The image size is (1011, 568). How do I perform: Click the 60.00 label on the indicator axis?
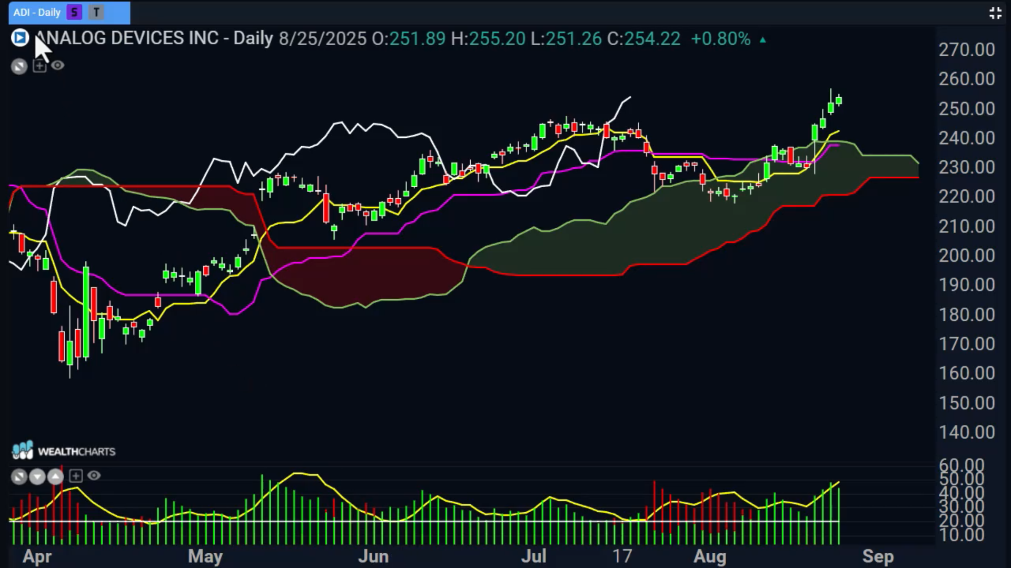point(962,465)
